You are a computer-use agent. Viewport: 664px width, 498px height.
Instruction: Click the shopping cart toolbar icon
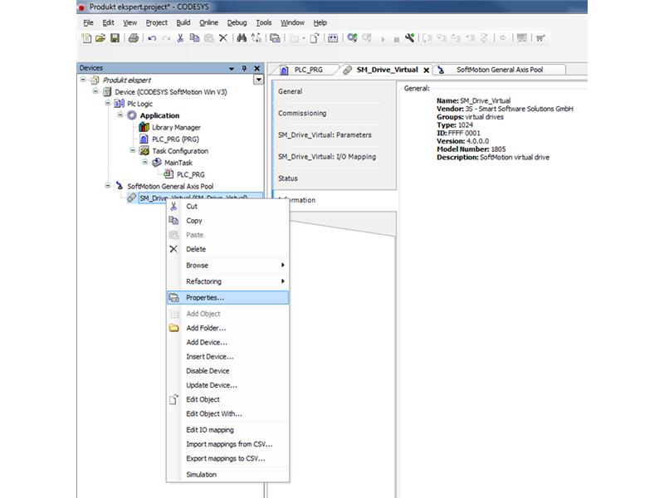tap(540, 38)
